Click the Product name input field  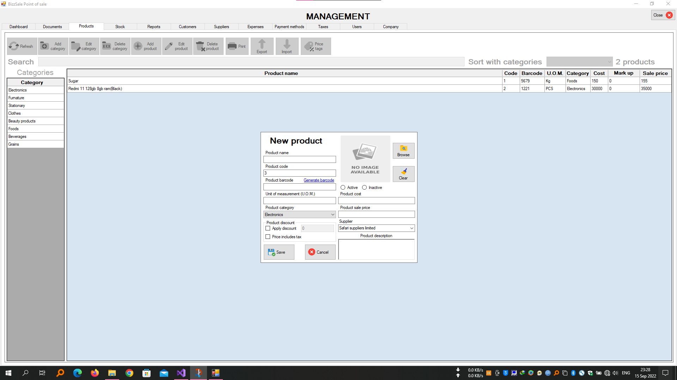[x=299, y=159]
